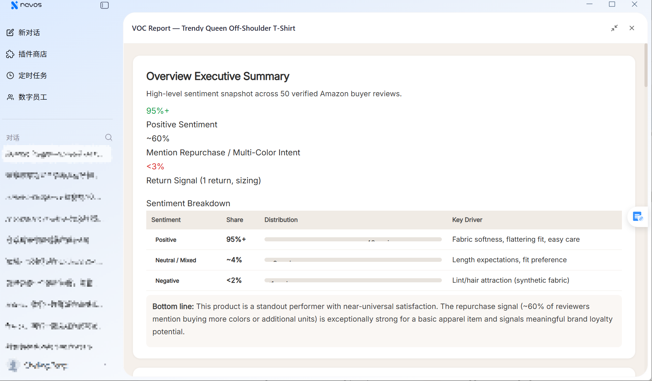This screenshot has width=652, height=381.
Task: Click the scheduled tasks clock icon
Action: tap(10, 75)
